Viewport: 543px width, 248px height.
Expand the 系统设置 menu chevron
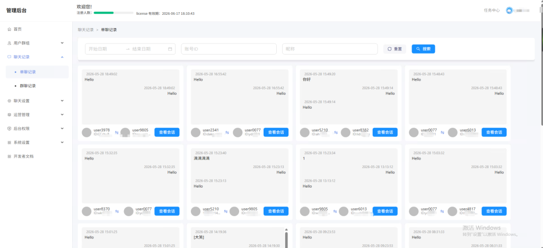(62, 142)
